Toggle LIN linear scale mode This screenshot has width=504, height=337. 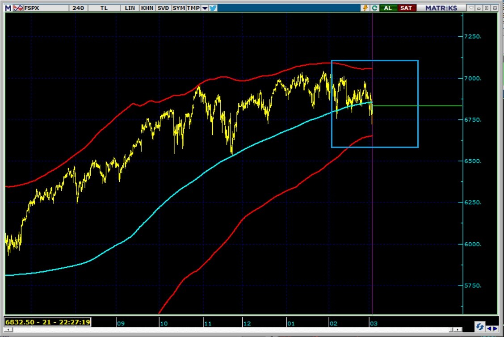[x=130, y=8]
